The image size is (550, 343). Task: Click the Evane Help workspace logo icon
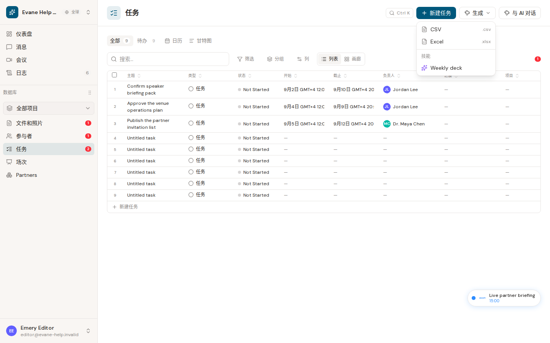click(x=12, y=12)
